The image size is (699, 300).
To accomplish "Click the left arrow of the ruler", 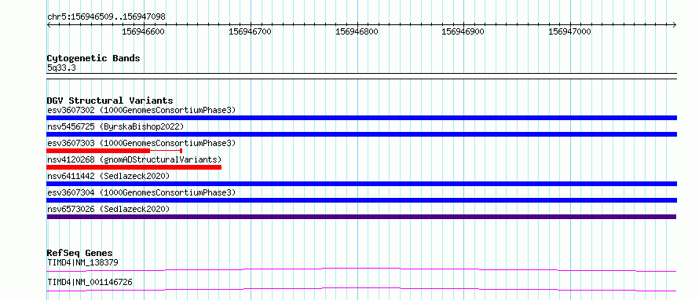I will point(49,25).
